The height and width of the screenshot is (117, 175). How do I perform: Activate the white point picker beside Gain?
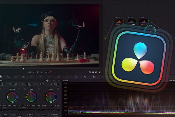24,89
